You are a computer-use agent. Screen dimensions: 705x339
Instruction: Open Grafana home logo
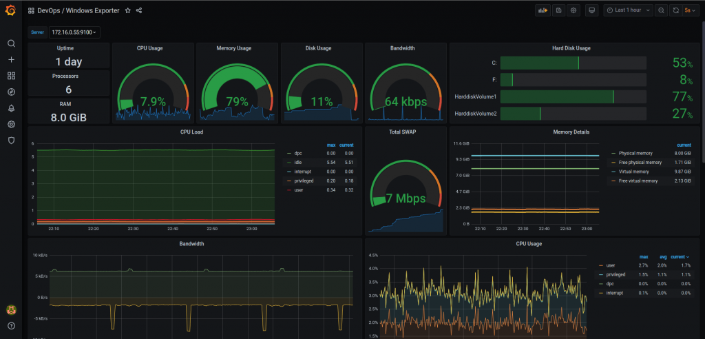tap(10, 10)
